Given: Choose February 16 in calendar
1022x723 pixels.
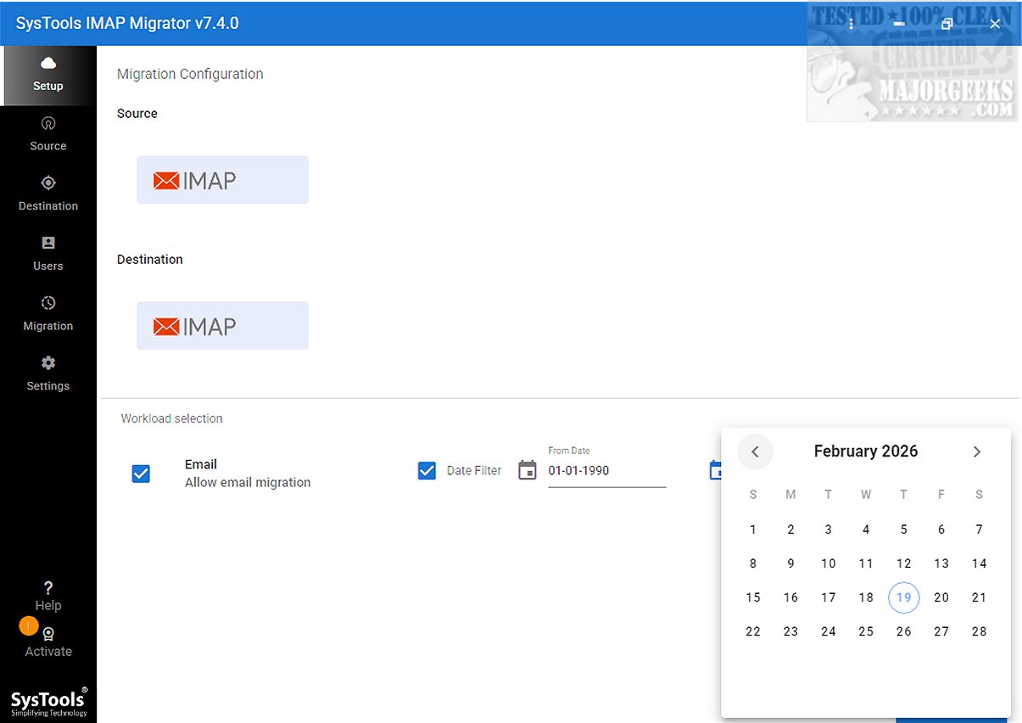Looking at the screenshot, I should tap(790, 597).
